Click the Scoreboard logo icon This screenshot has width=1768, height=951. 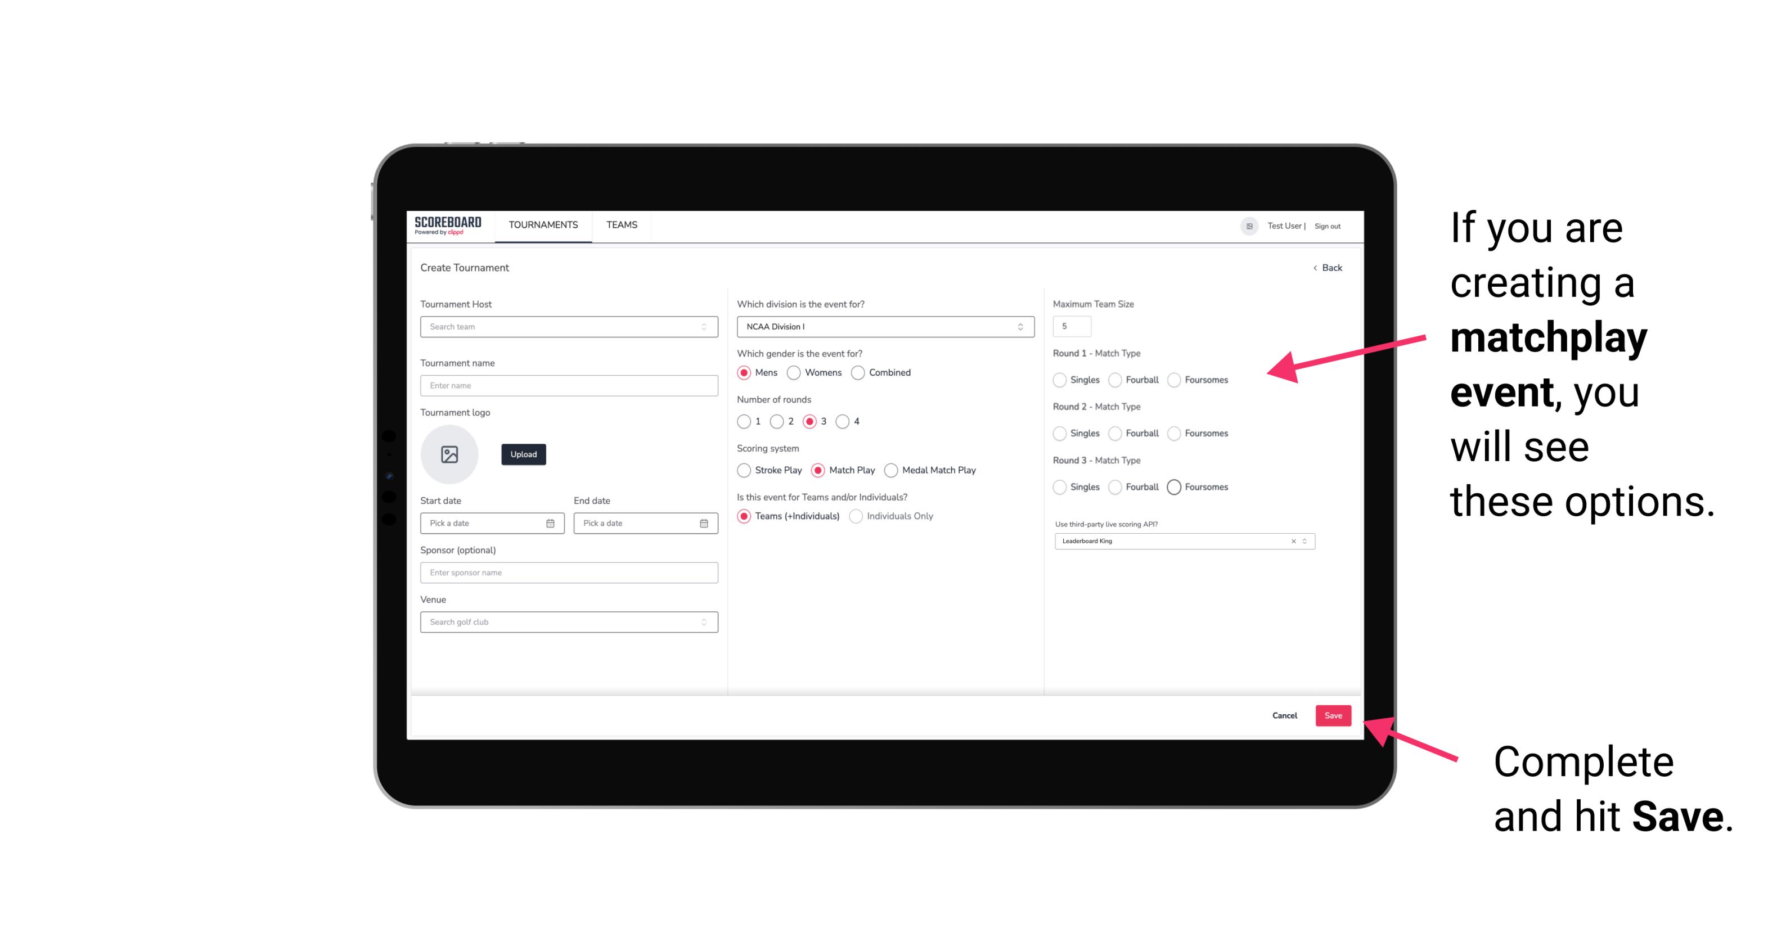pyautogui.click(x=448, y=225)
